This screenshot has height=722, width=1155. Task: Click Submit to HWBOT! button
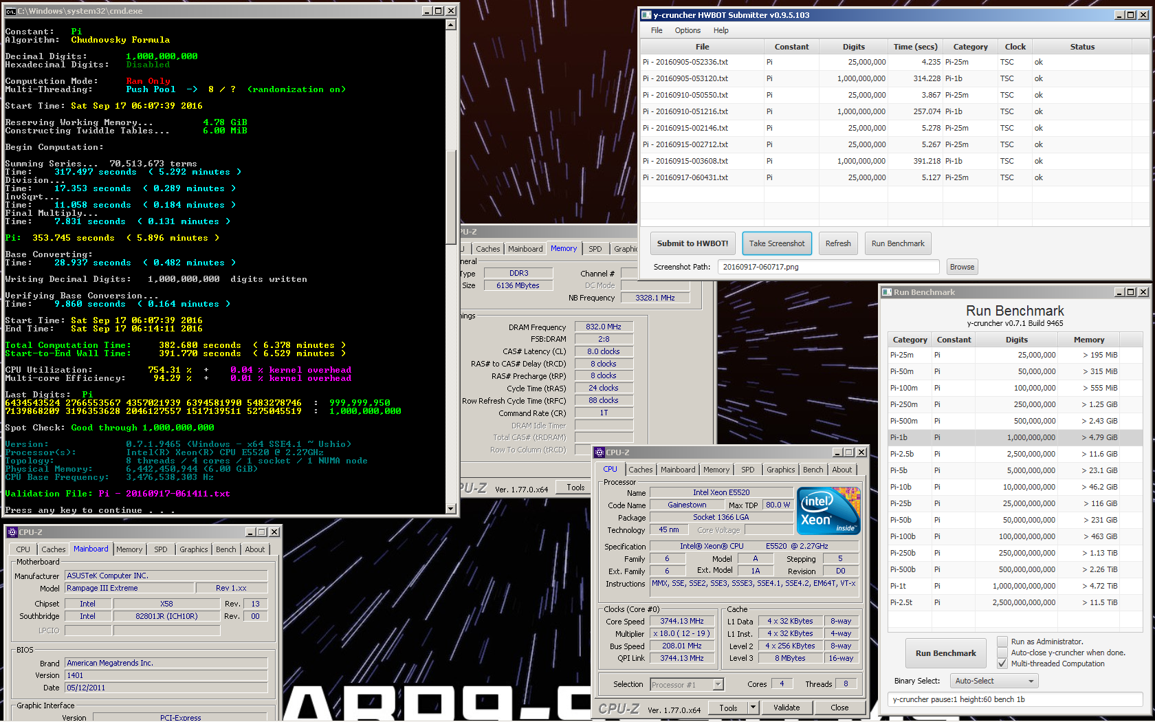coord(692,243)
